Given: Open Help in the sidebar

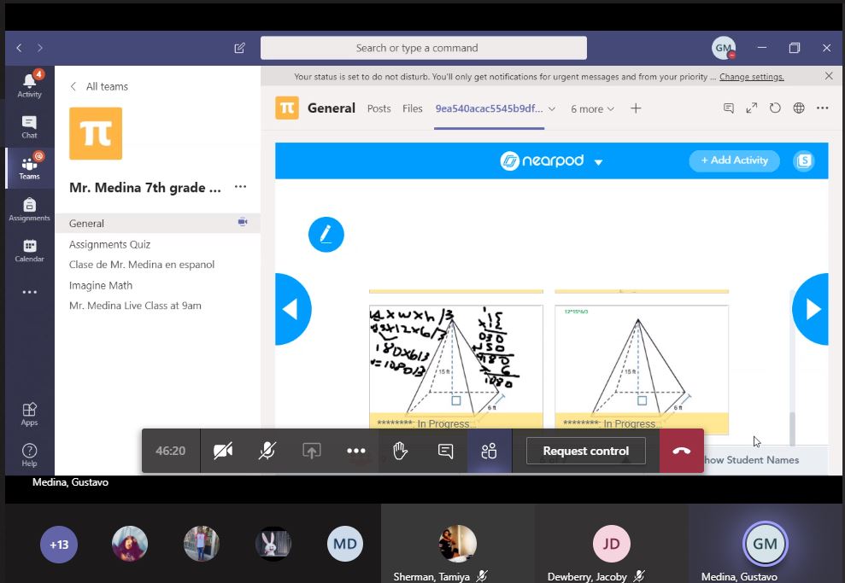Looking at the screenshot, I should pyautogui.click(x=29, y=455).
